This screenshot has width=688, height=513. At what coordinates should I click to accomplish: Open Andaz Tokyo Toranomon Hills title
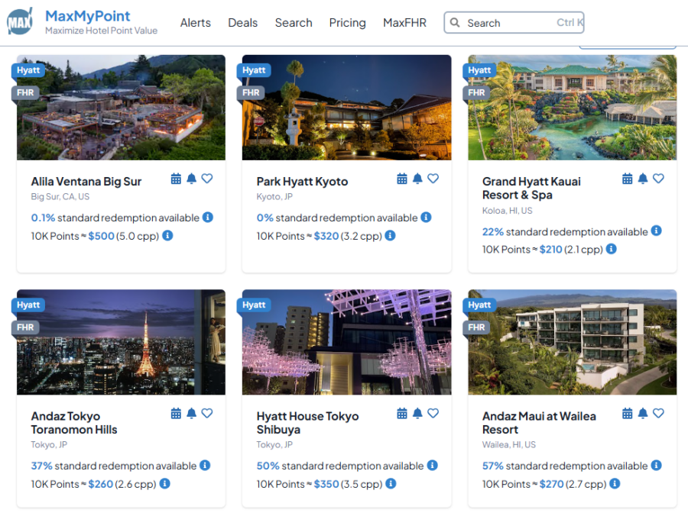[x=73, y=423]
